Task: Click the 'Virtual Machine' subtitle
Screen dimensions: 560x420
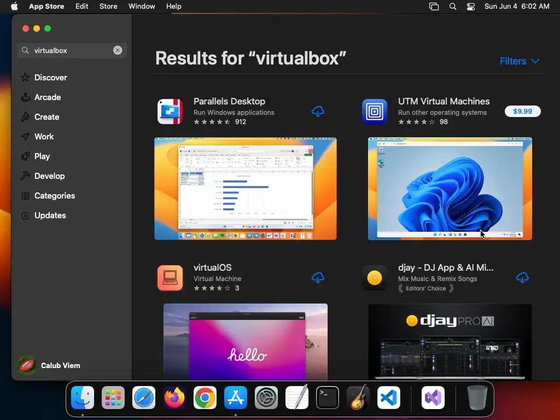Action: [217, 278]
